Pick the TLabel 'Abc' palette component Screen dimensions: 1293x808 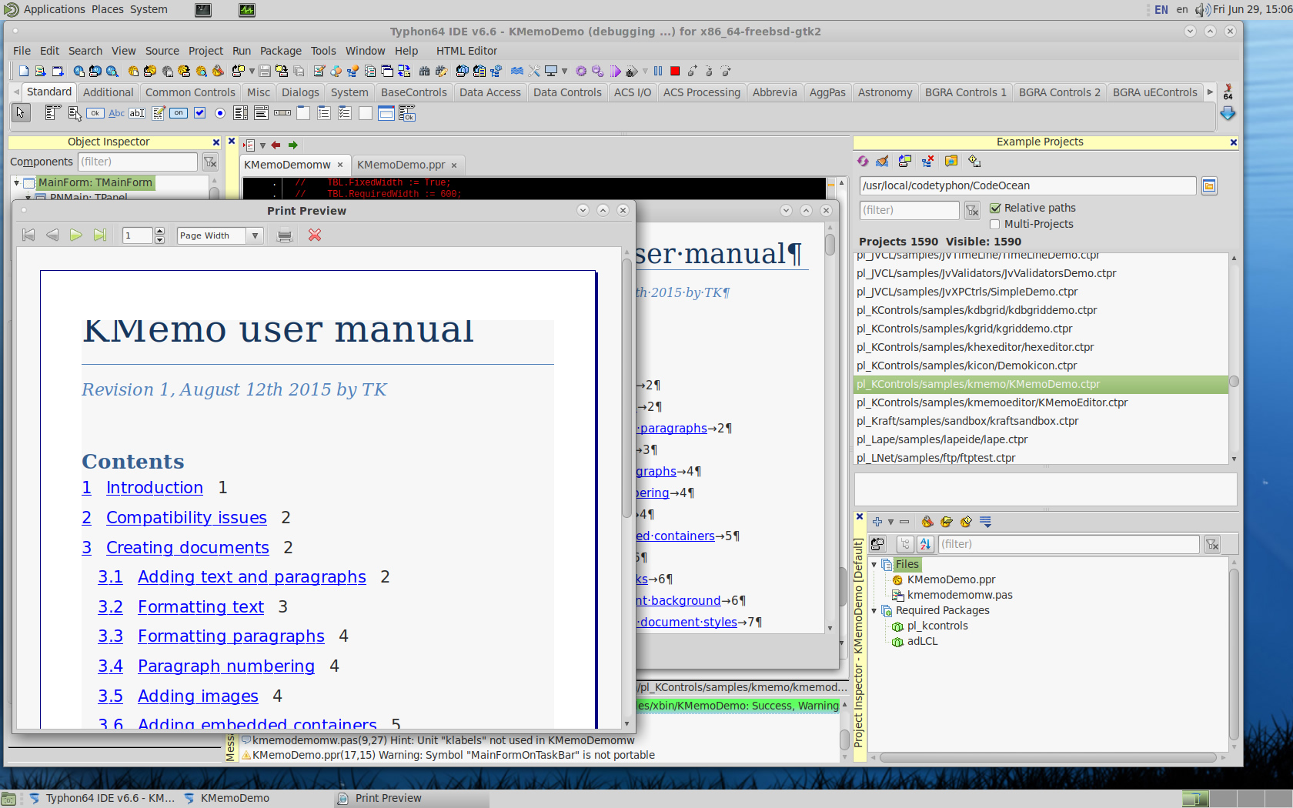116,113
